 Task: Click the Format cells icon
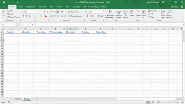(x=143, y=12)
